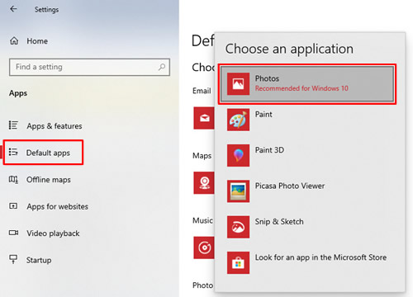The height and width of the screenshot is (297, 413).
Task: Click the Paint 3D icon
Action: coord(238,155)
